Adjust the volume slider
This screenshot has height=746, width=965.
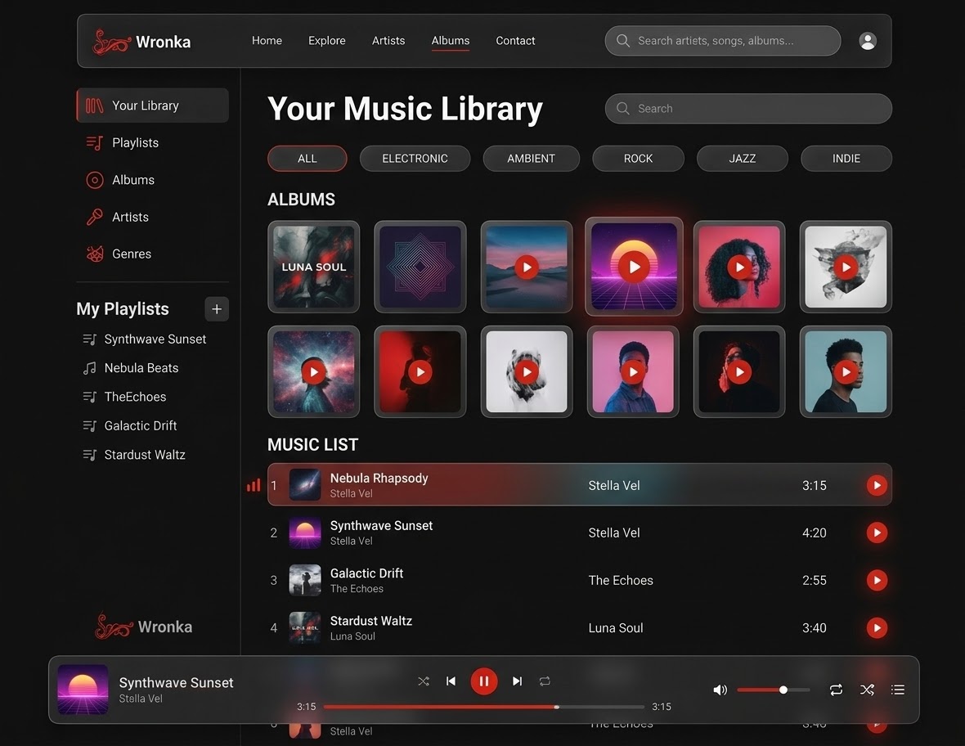click(x=773, y=690)
